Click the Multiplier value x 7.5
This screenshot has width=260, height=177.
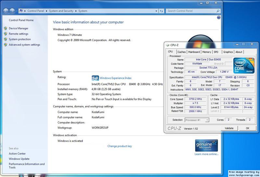pyautogui.click(x=195, y=103)
